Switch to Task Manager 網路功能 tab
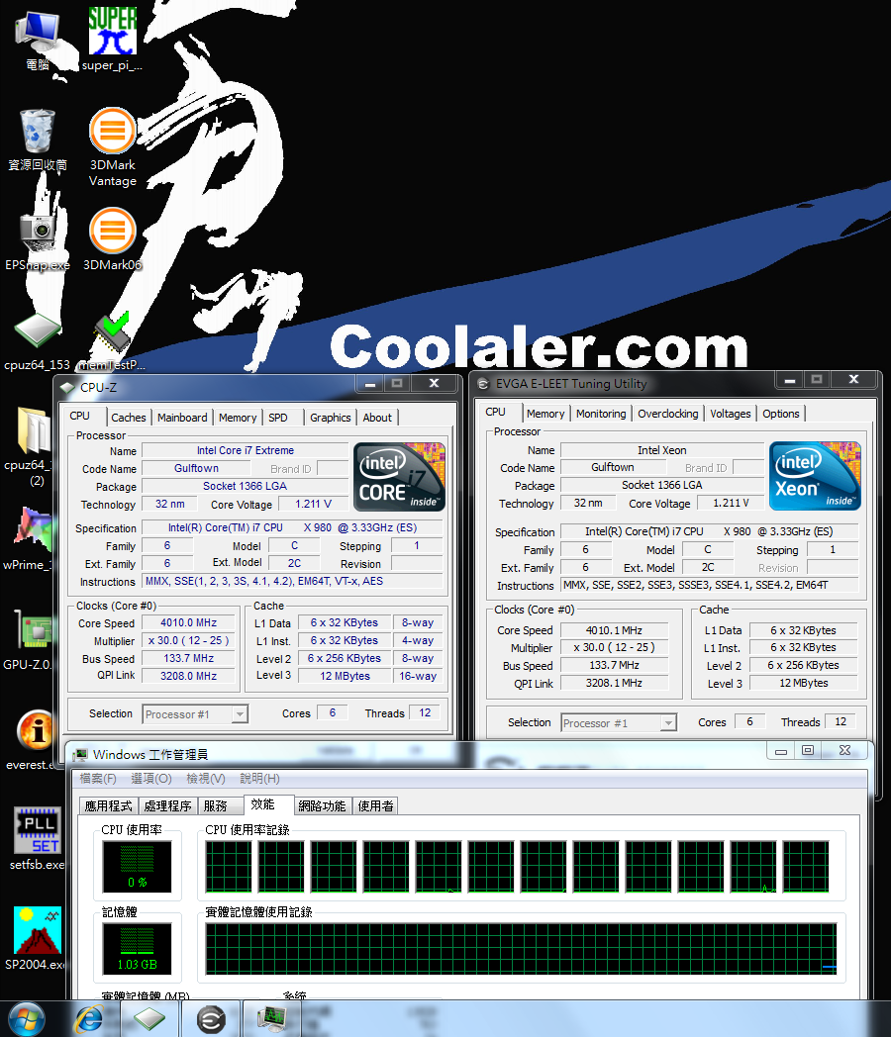 (x=322, y=806)
